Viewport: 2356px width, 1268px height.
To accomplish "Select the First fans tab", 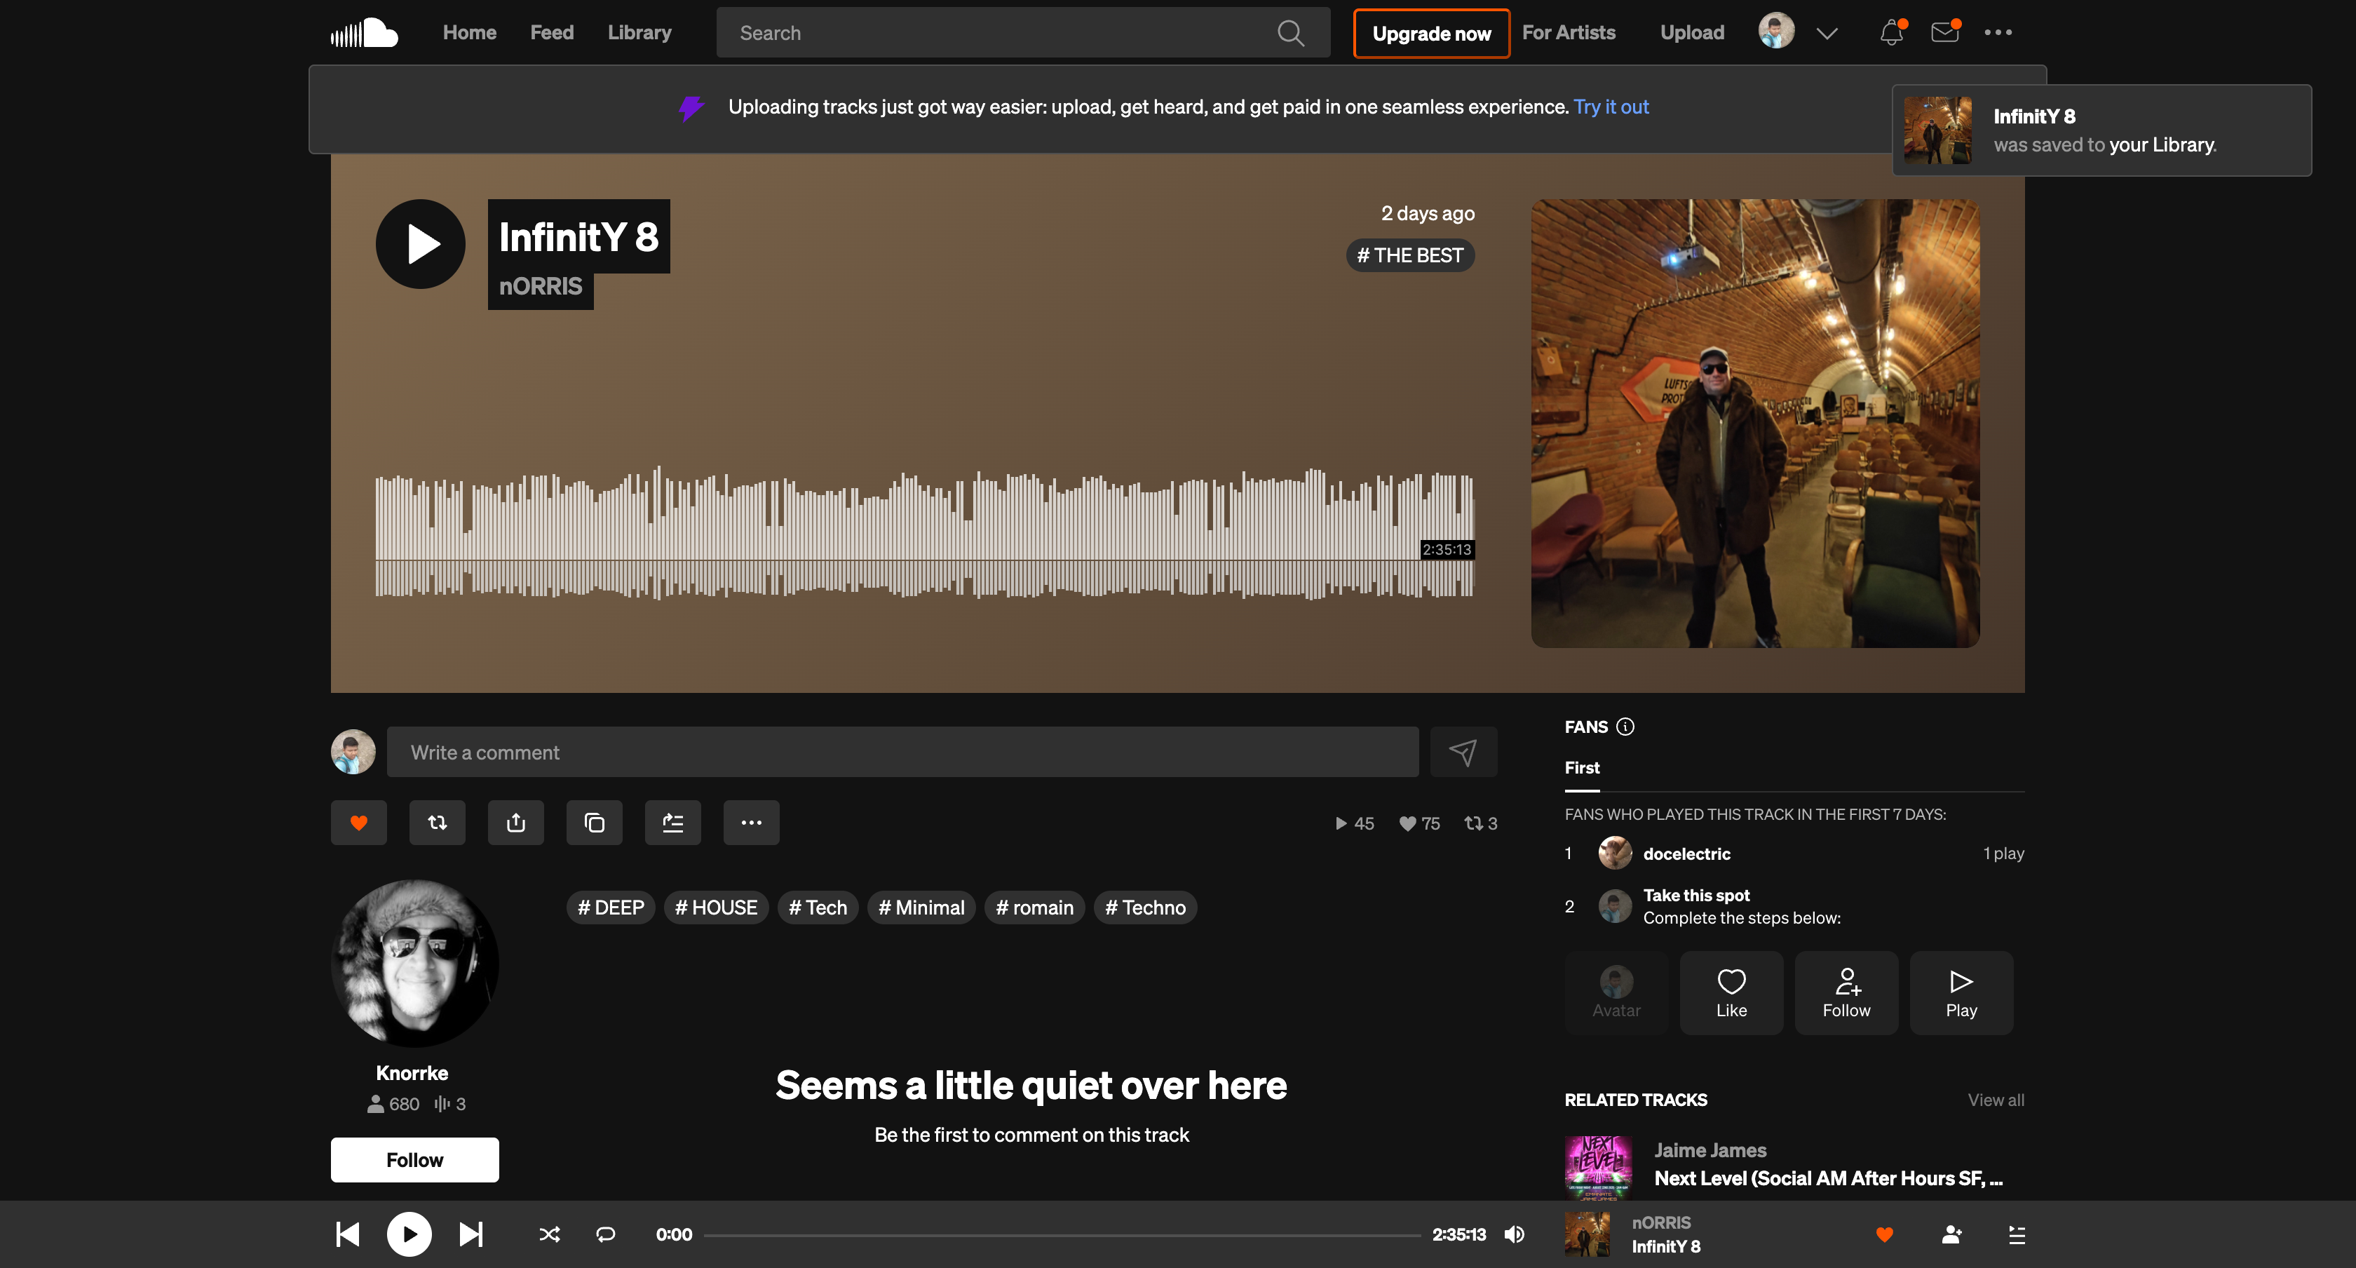I will tap(1583, 767).
